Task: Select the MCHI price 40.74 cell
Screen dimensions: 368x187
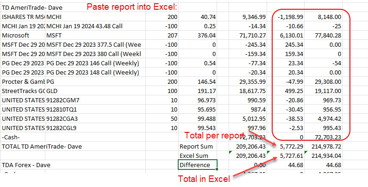Action: [x=198, y=17]
